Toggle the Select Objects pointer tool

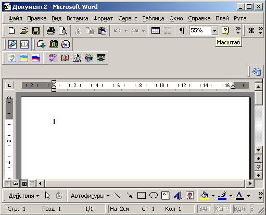[x=47, y=196]
